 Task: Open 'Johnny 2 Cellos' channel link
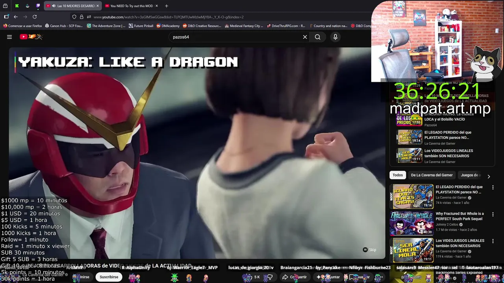[x=447, y=225]
